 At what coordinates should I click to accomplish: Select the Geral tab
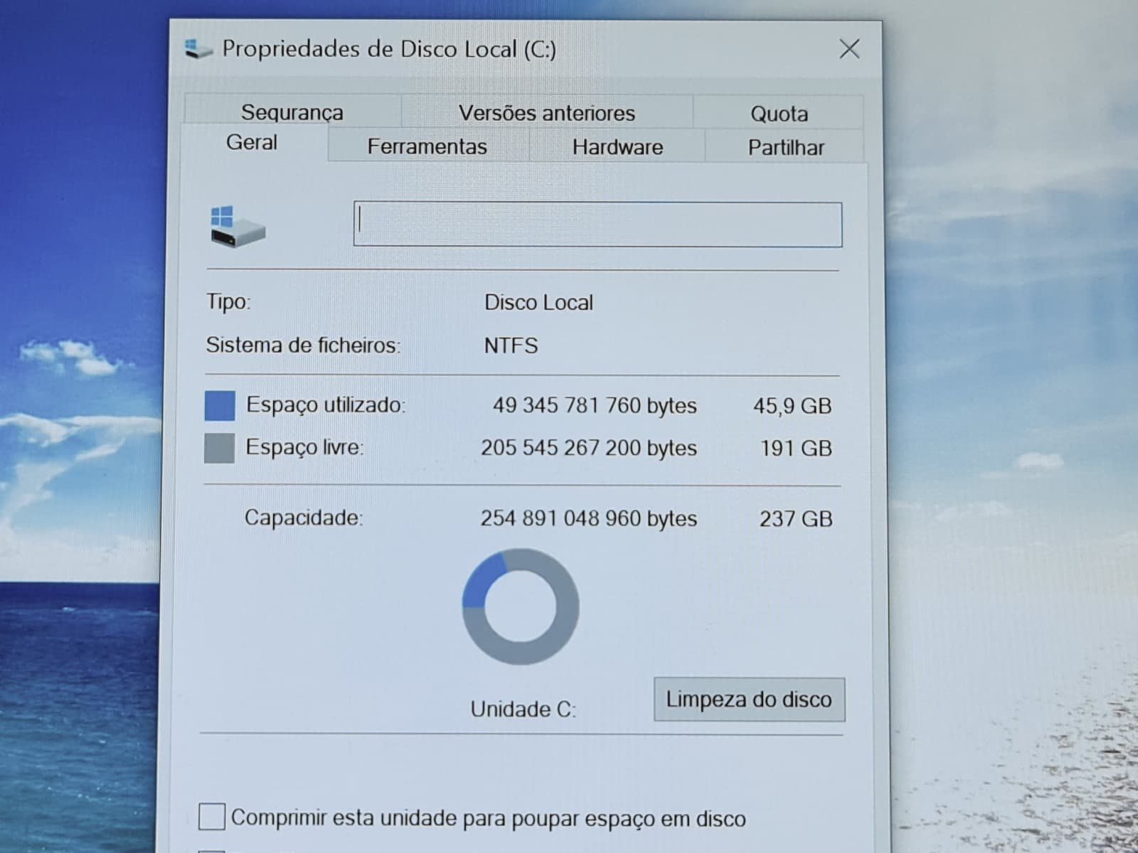pyautogui.click(x=252, y=142)
